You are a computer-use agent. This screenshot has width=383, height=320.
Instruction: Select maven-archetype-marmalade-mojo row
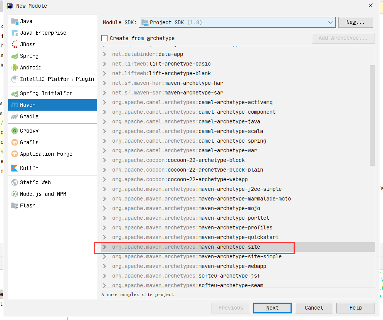coord(238,199)
